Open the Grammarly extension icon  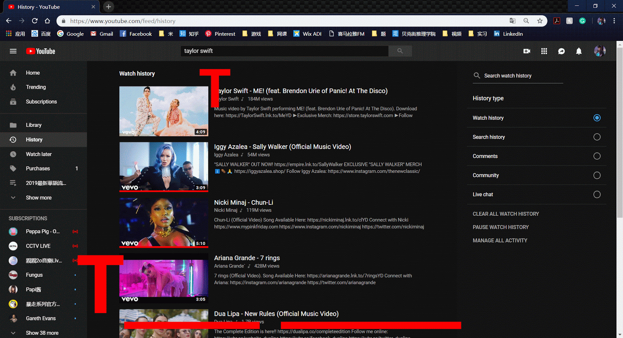[x=583, y=21]
